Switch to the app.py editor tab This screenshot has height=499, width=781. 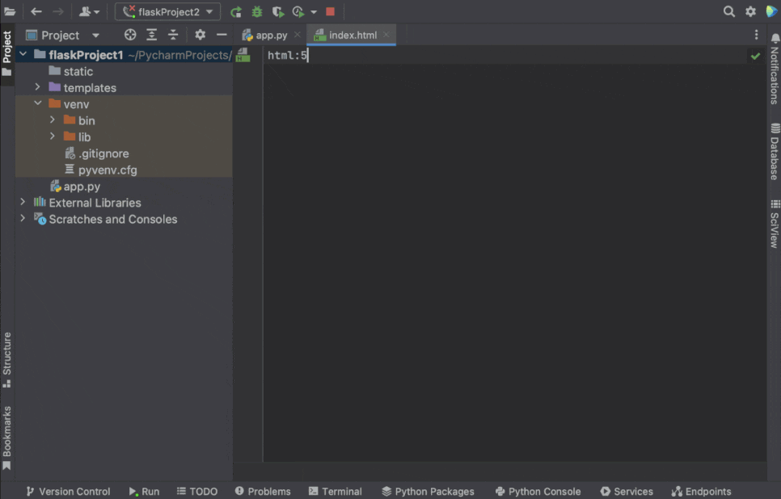271,35
